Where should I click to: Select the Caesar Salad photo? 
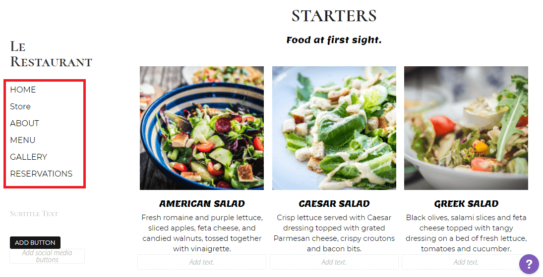(334, 128)
